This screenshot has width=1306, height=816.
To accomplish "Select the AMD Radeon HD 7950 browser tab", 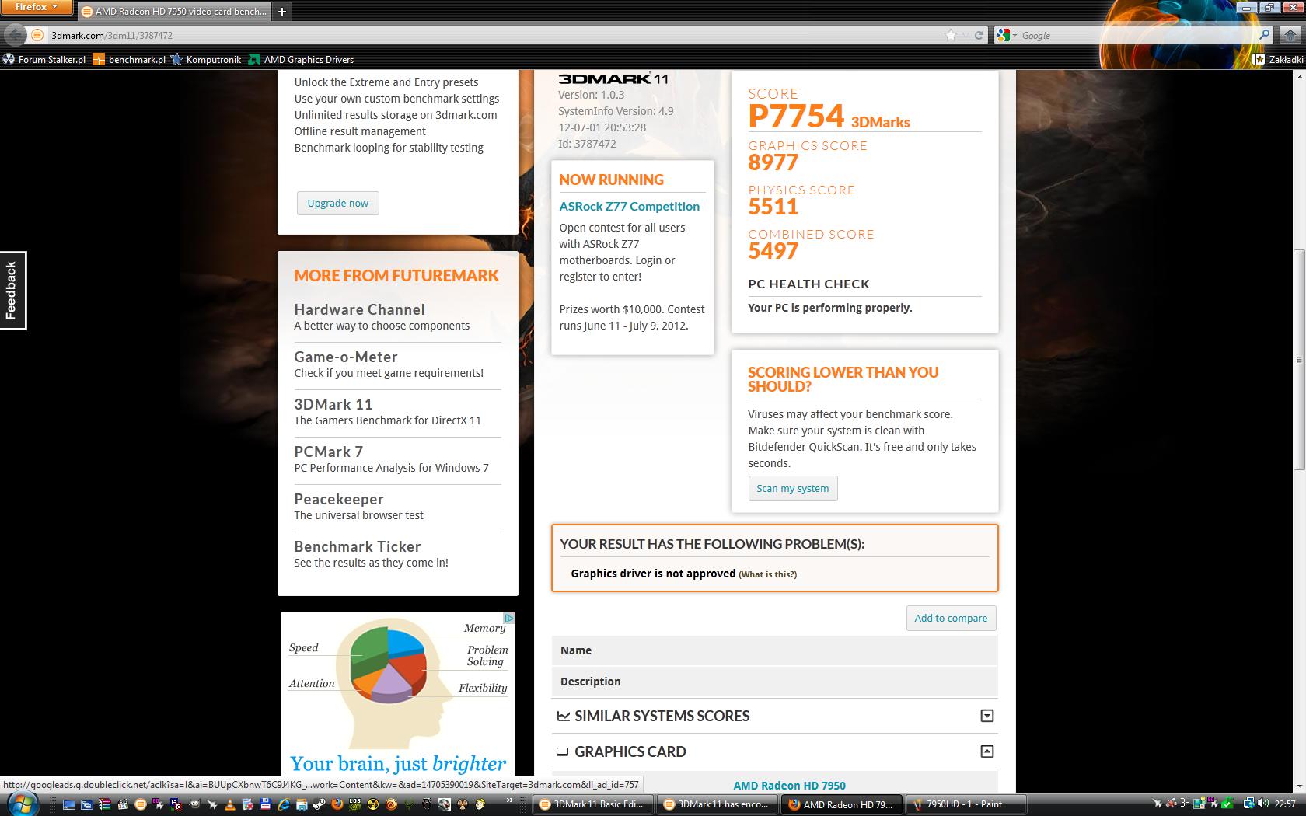I will tap(173, 11).
